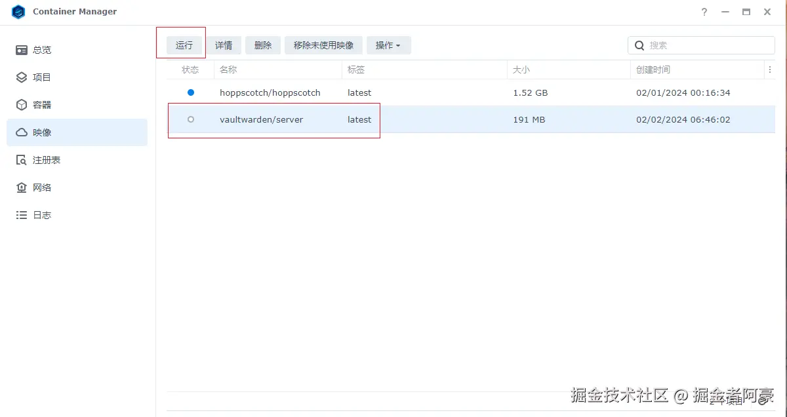The height and width of the screenshot is (417, 787).
Task: Open the help question mark icon
Action: [x=704, y=12]
